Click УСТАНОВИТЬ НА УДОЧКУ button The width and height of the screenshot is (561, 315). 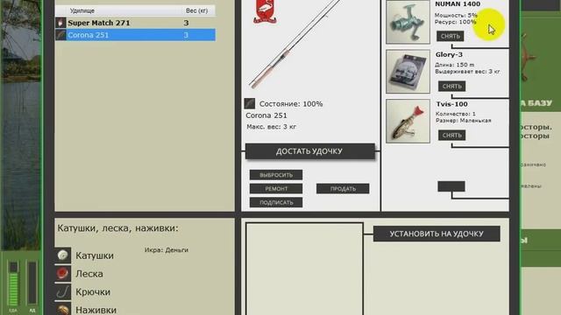click(x=437, y=234)
